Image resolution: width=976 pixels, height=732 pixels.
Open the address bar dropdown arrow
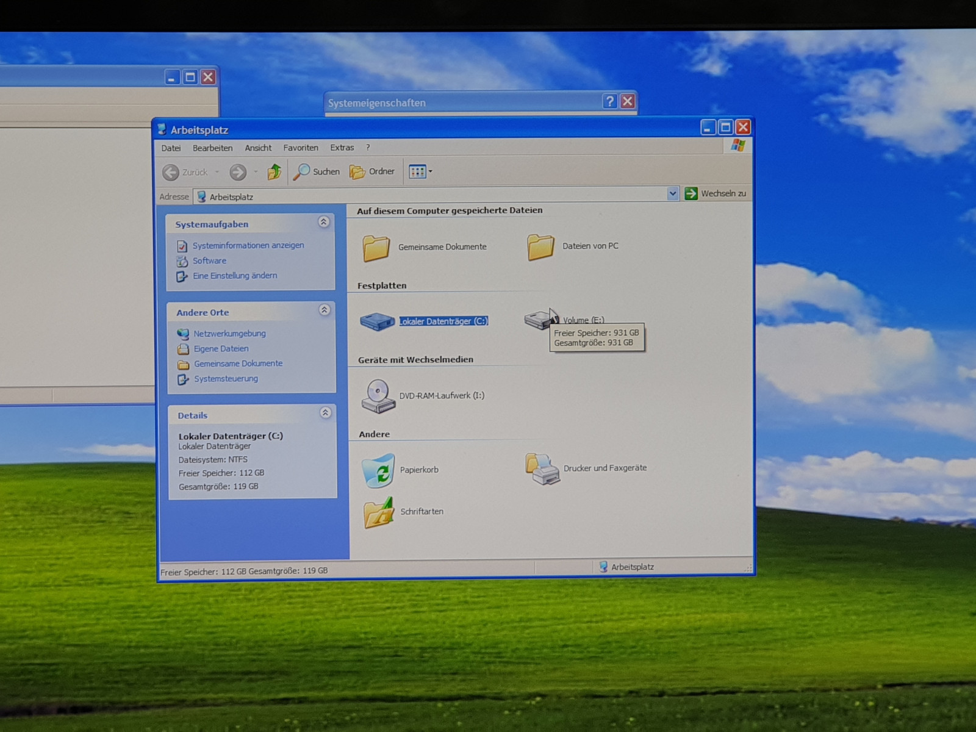click(672, 194)
